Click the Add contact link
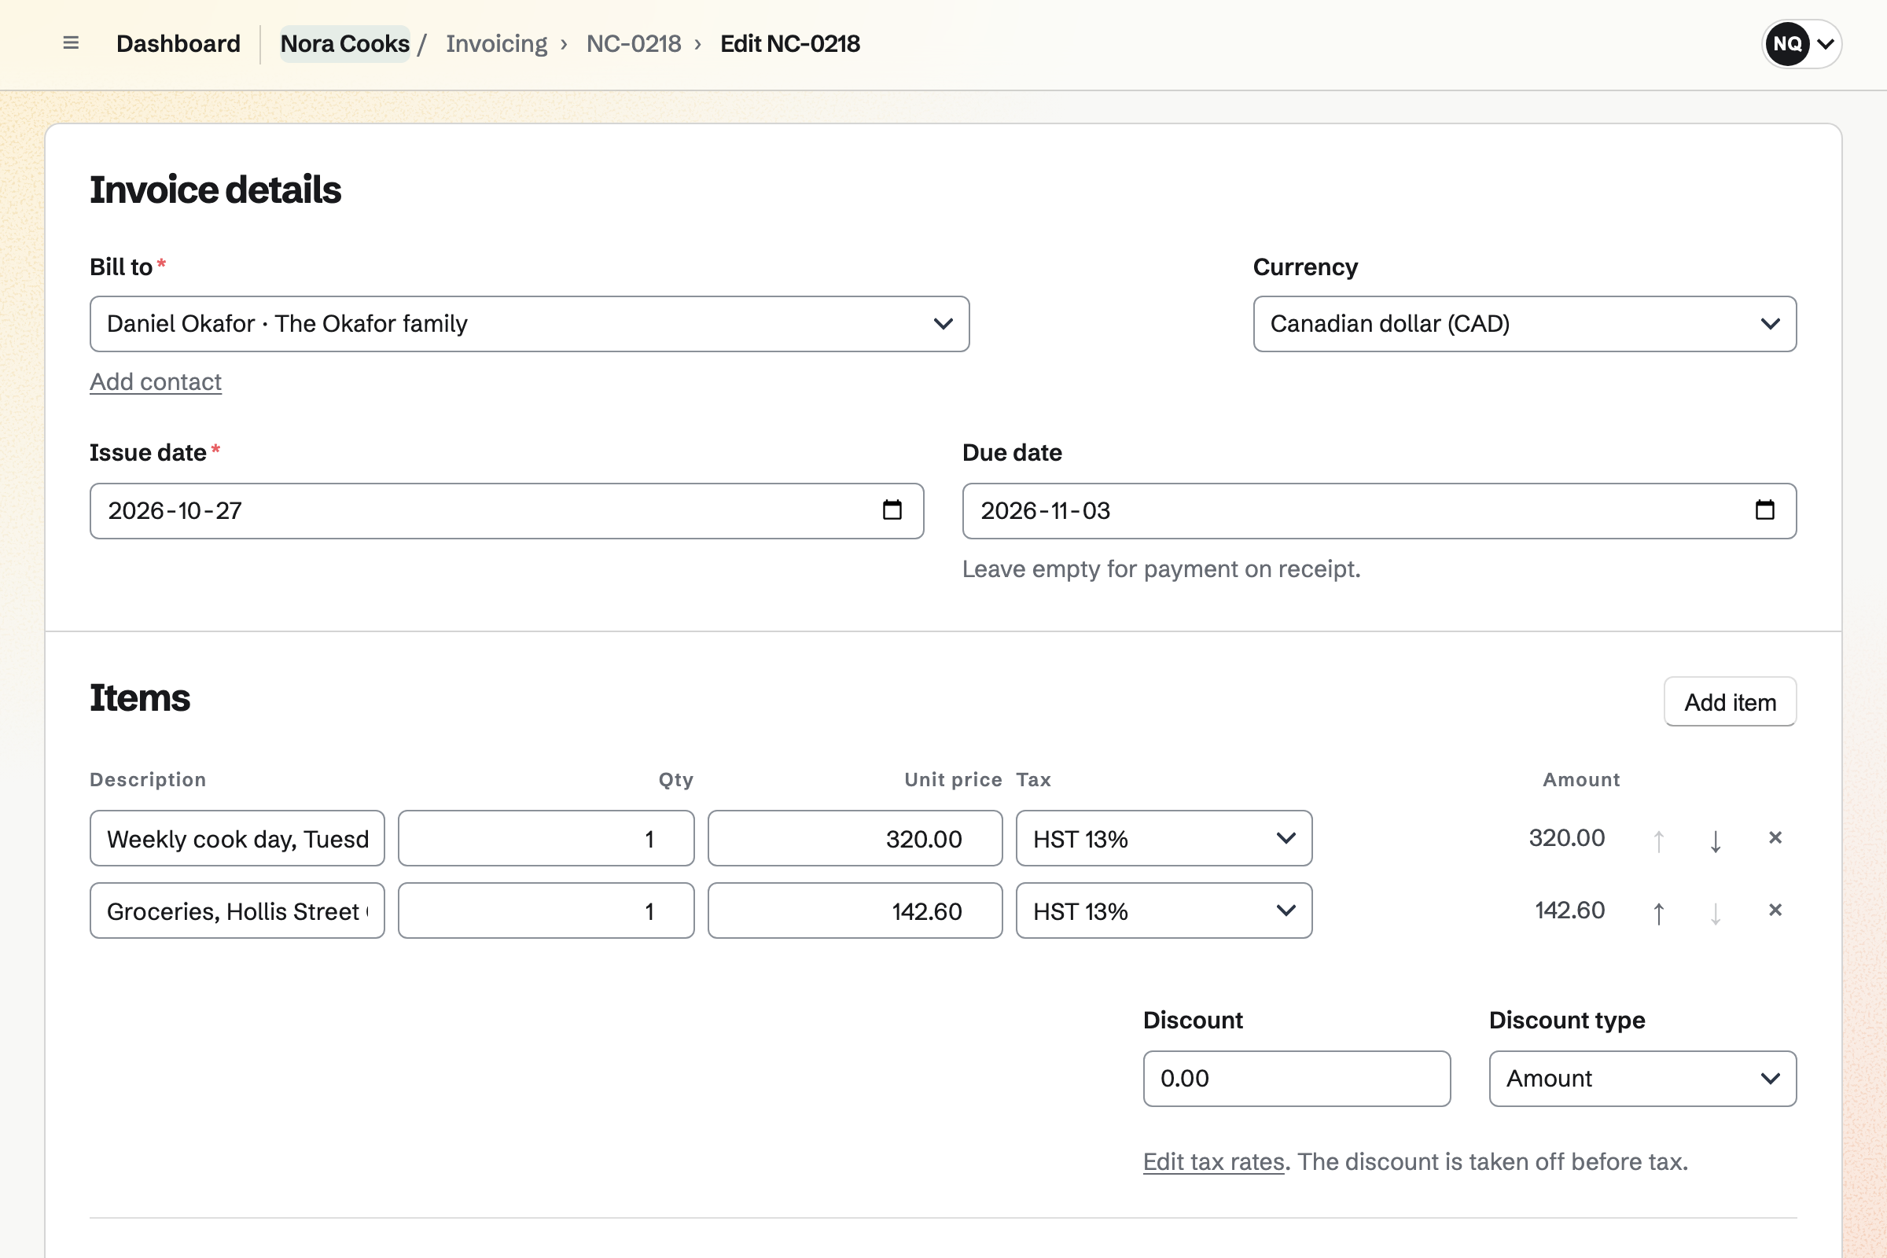This screenshot has width=1887, height=1258. 156,382
